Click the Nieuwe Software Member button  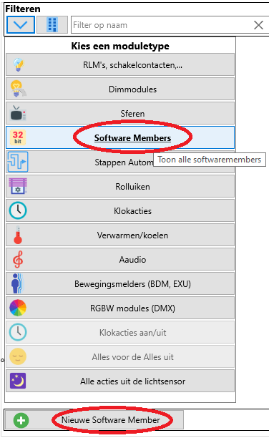click(94, 420)
